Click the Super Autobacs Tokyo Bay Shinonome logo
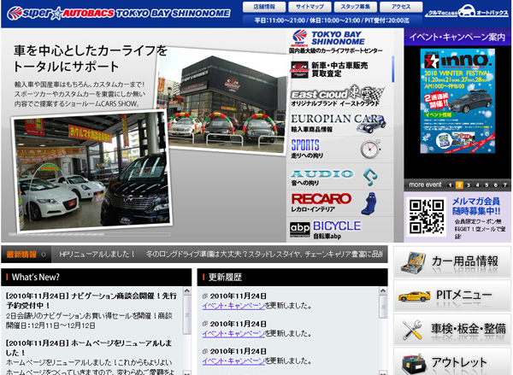Image resolution: width=513 pixels, height=375 pixels. [x=119, y=13]
